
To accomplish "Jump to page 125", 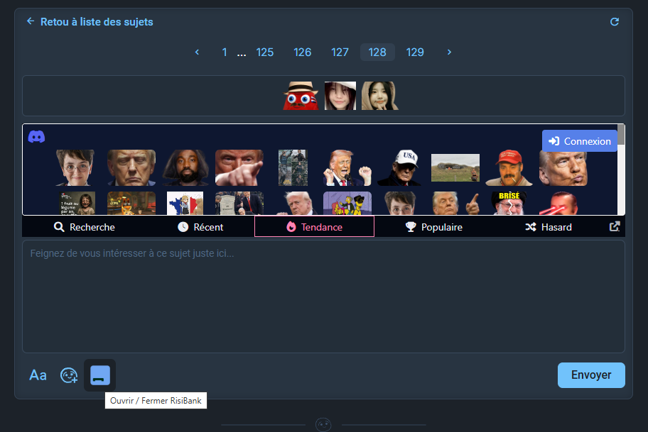I will [x=265, y=52].
